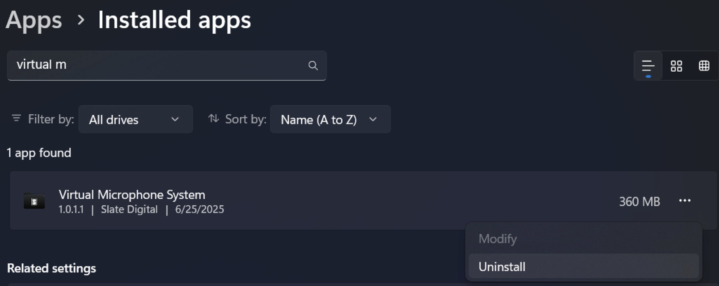
Task: Click the Virtual Microphone System app icon
Action: [34, 202]
